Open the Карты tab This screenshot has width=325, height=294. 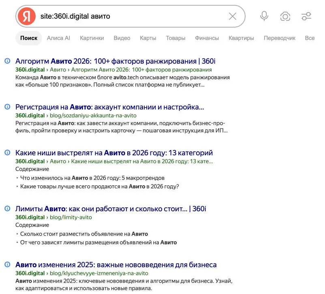[148, 38]
